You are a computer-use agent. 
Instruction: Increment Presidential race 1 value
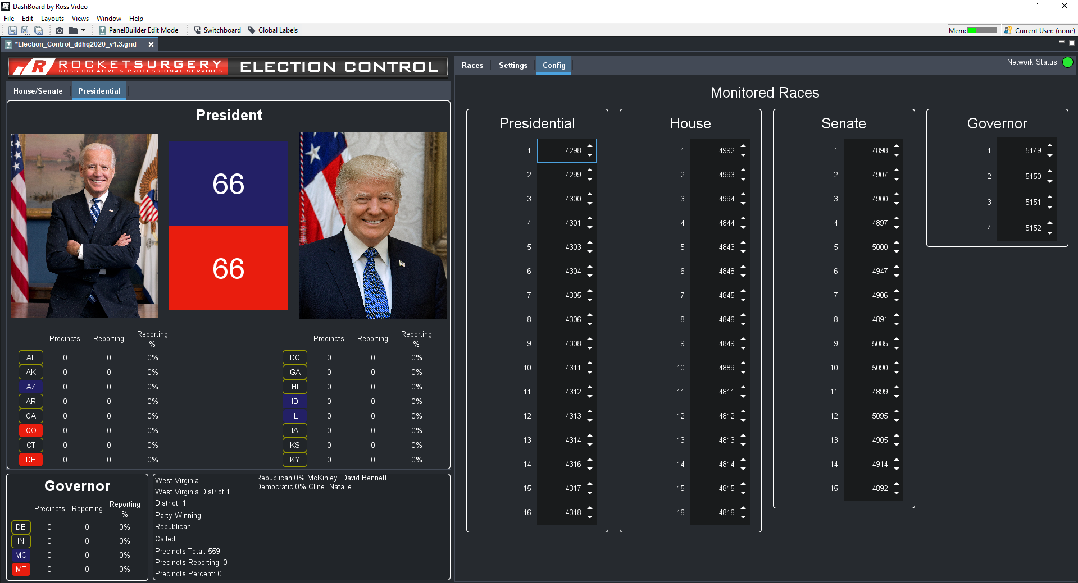(x=590, y=146)
